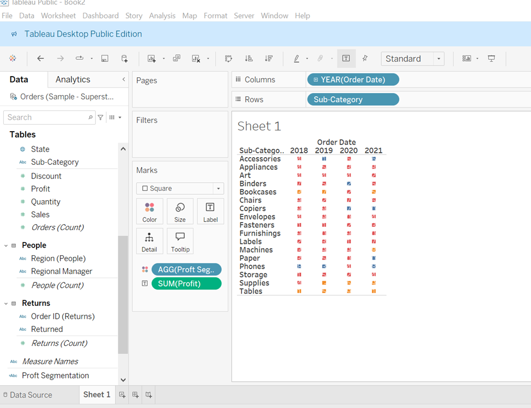
Task: Click the New dashboard tab icon
Action: (x=136, y=395)
